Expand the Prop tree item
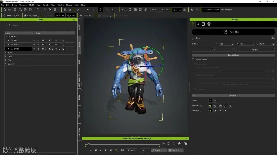The height and width of the screenshot is (155, 277). point(6,52)
